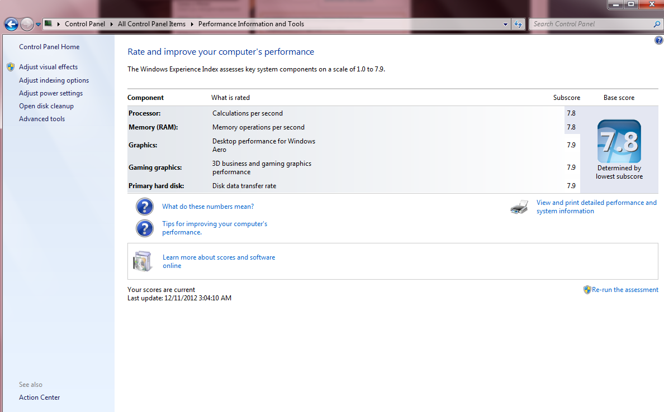664x412 pixels.
Task: Click question icon beside What do these numbers mean
Action: (144, 207)
